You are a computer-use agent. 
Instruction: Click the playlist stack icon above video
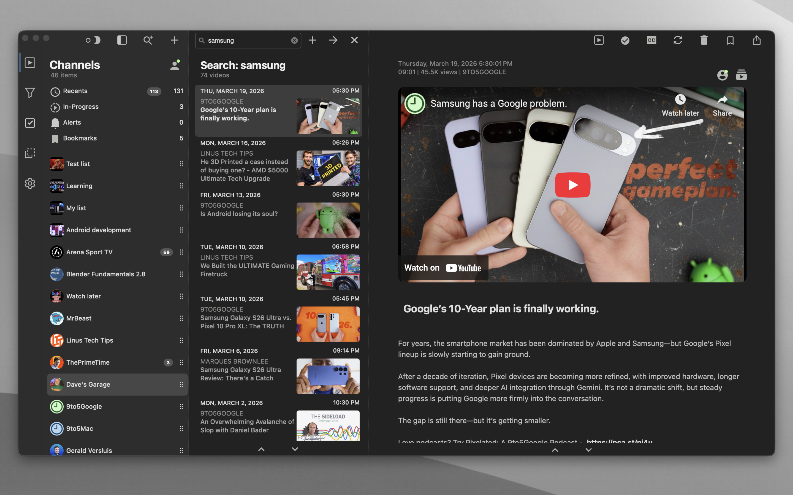coord(741,75)
